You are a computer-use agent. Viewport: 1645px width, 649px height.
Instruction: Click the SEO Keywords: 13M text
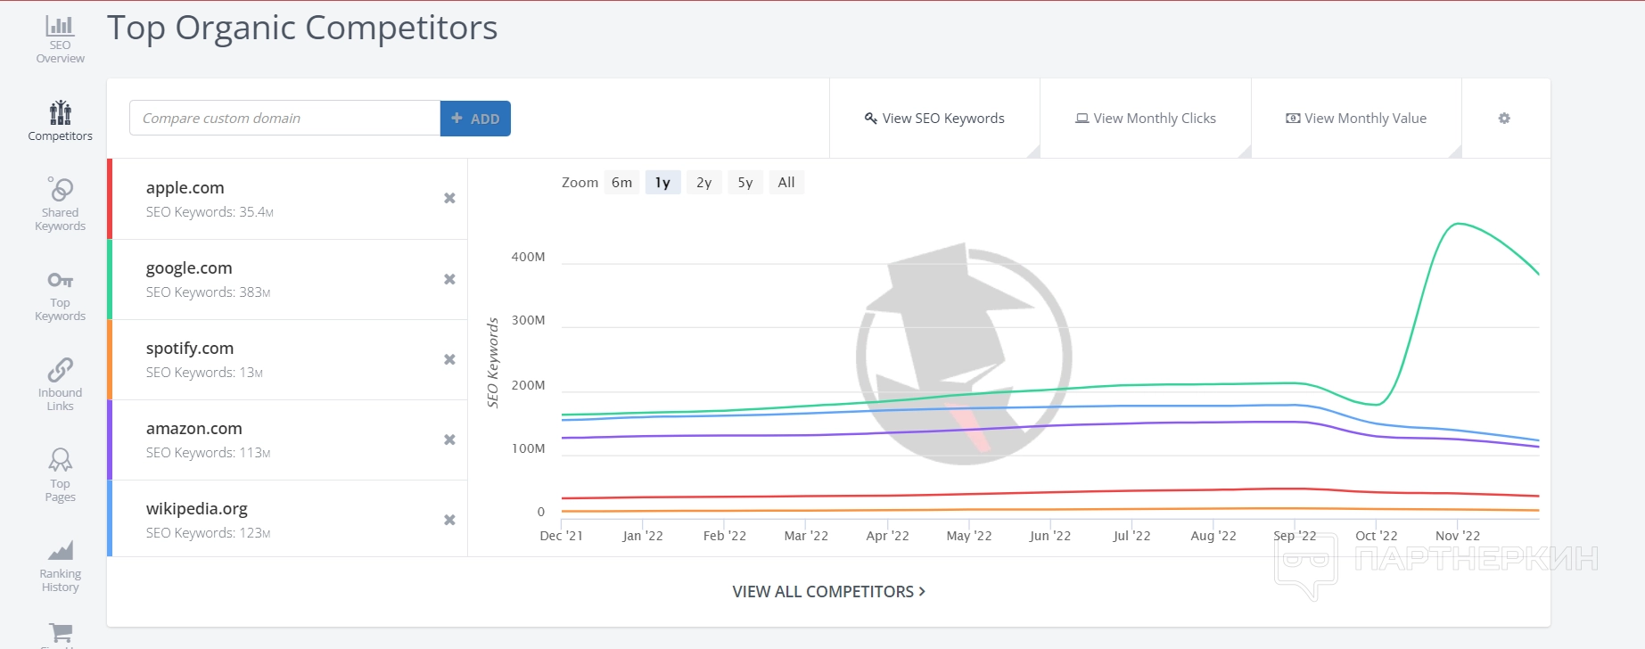[204, 373]
